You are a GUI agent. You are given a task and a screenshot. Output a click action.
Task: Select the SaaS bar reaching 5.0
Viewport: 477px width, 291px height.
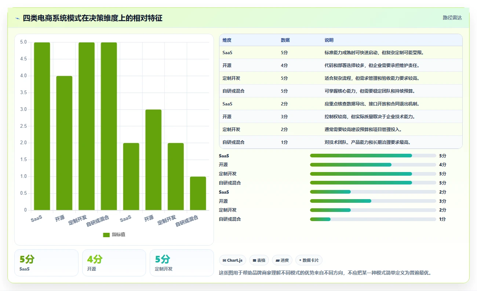pyautogui.click(x=42, y=126)
